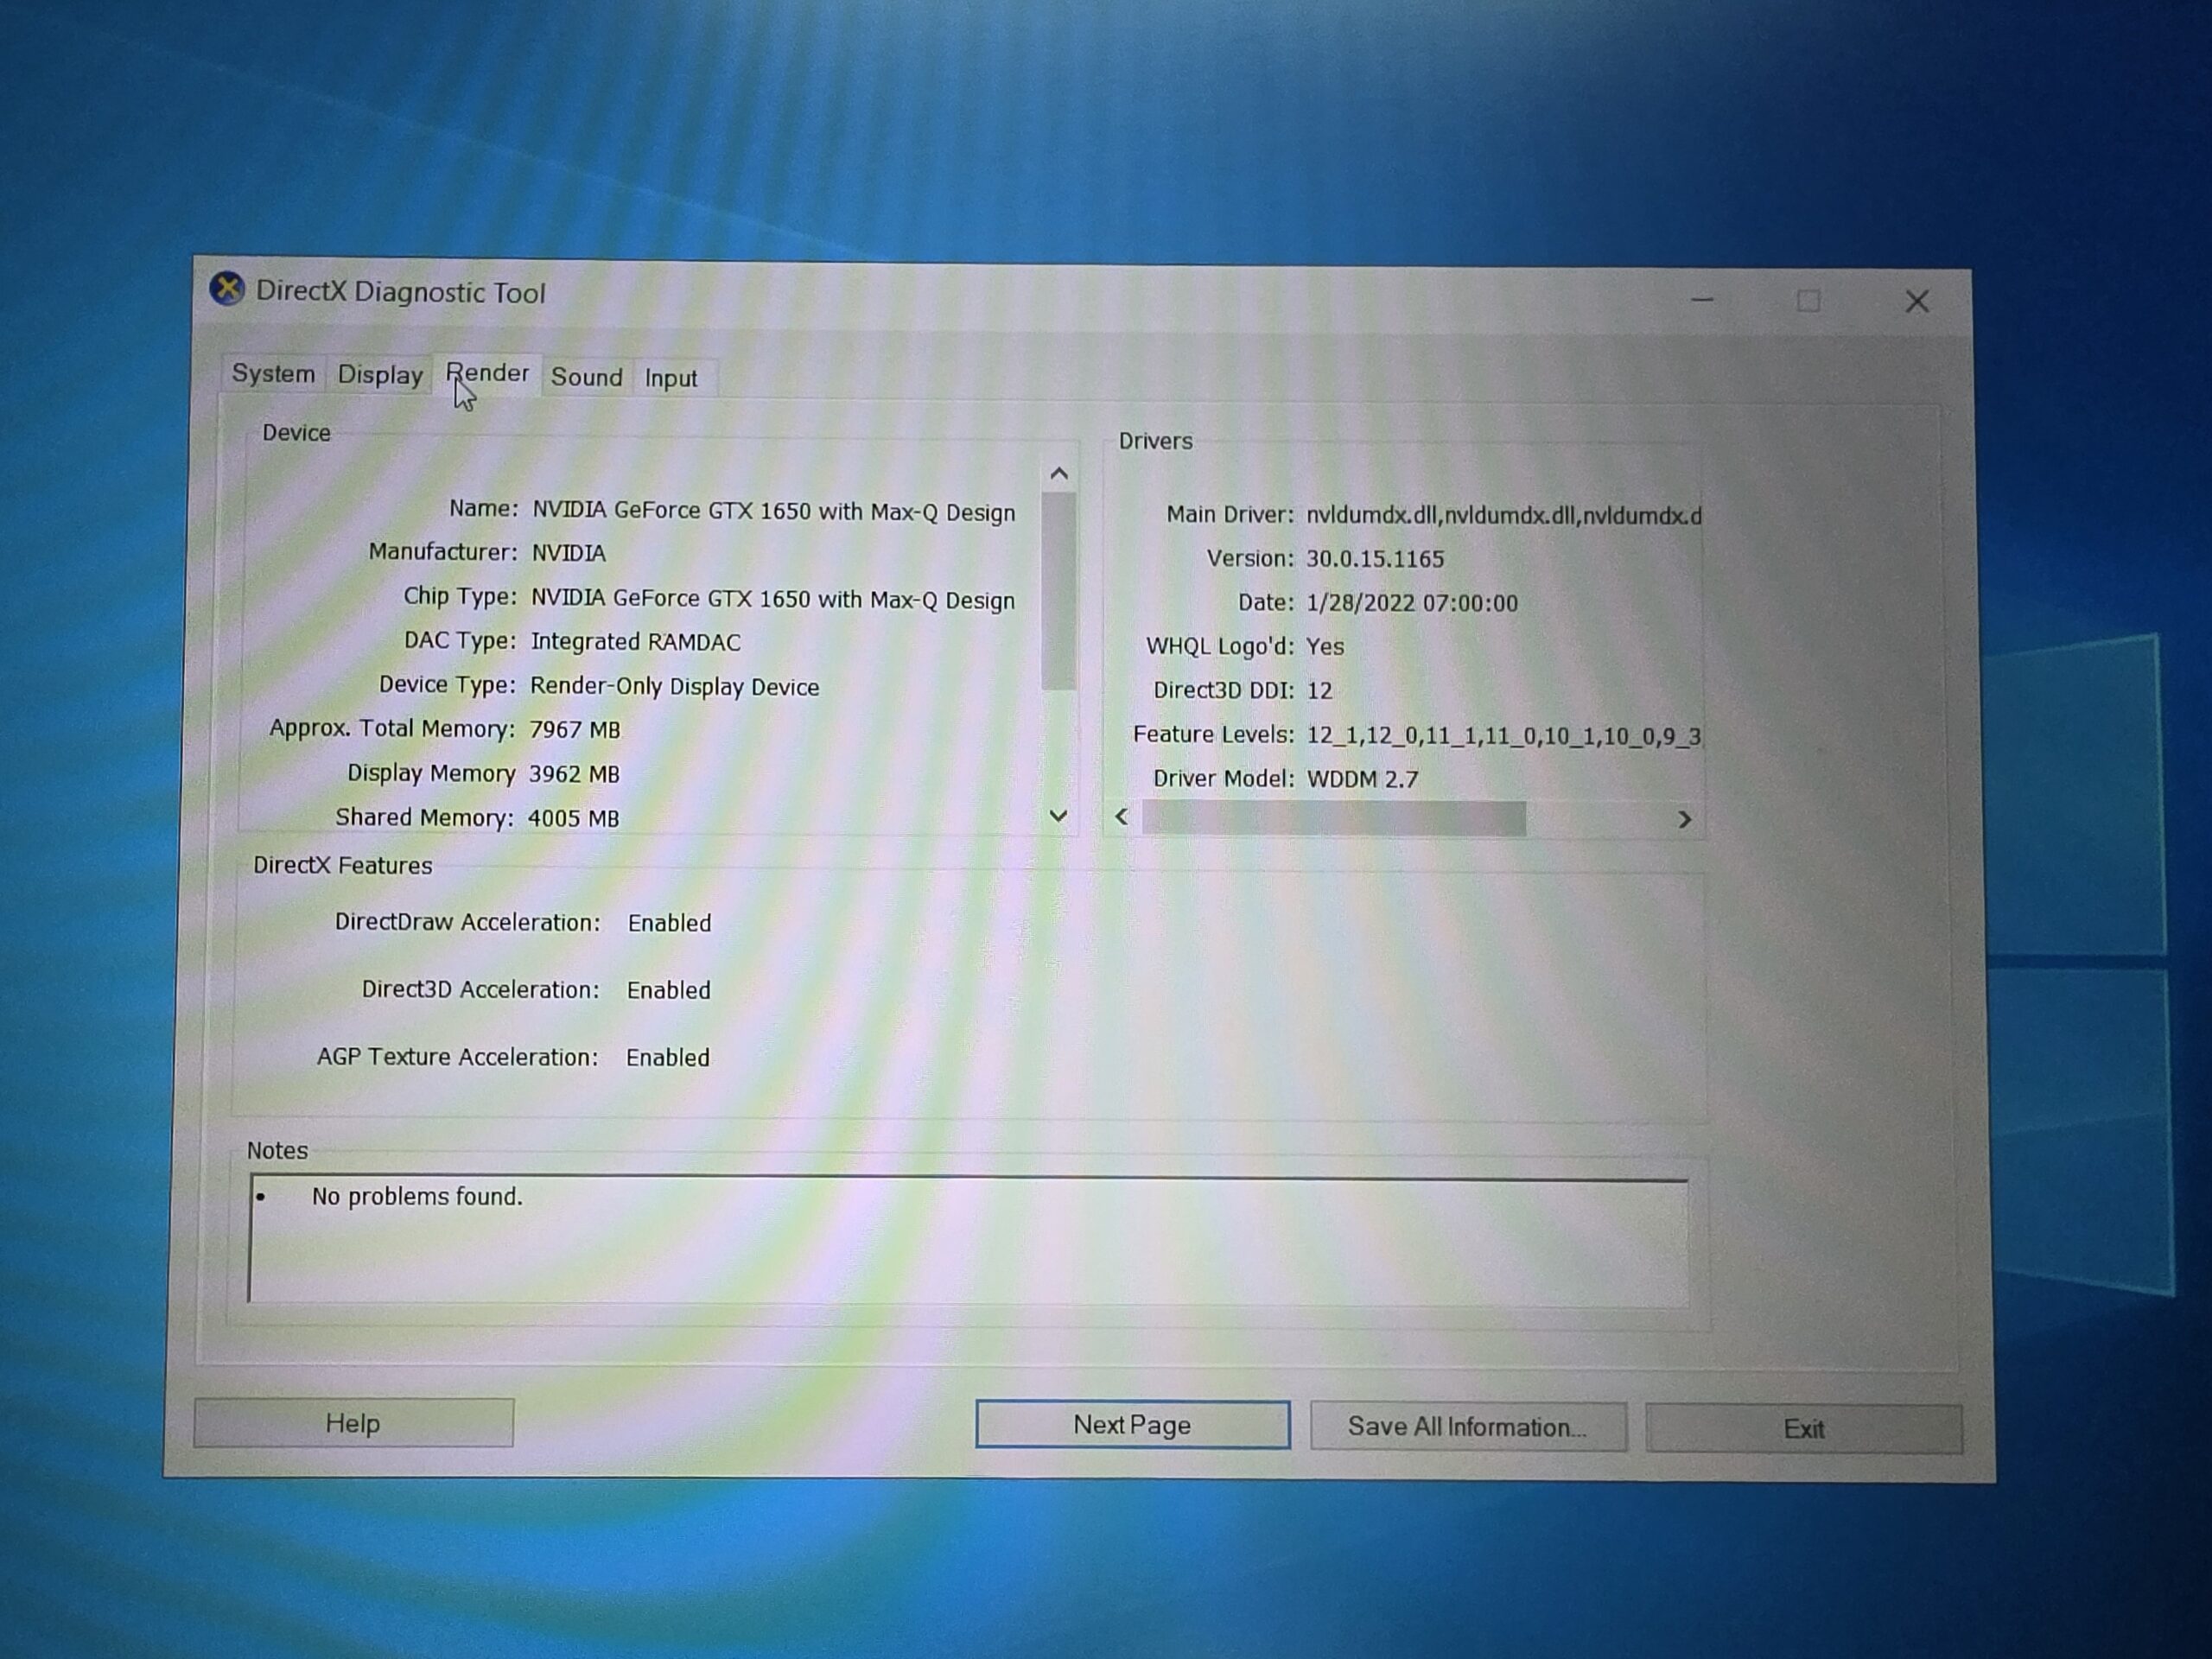Close the DirectX Diagnostic Tool window
This screenshot has width=2212, height=1659.
[x=1916, y=301]
